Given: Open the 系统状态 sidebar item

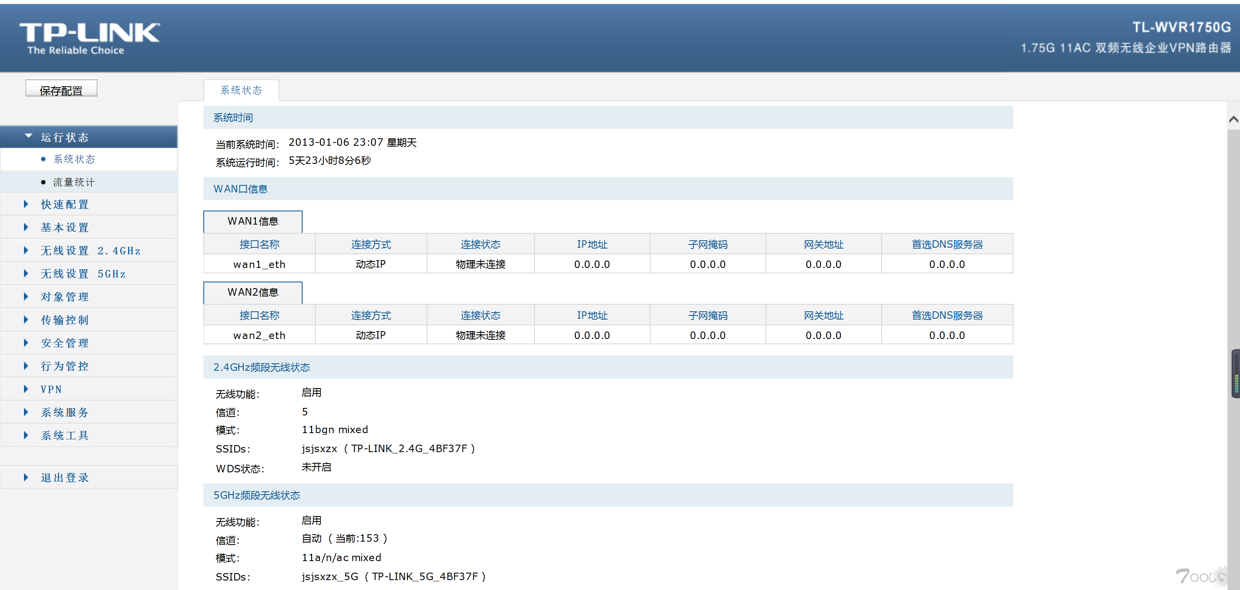Looking at the screenshot, I should point(74,159).
